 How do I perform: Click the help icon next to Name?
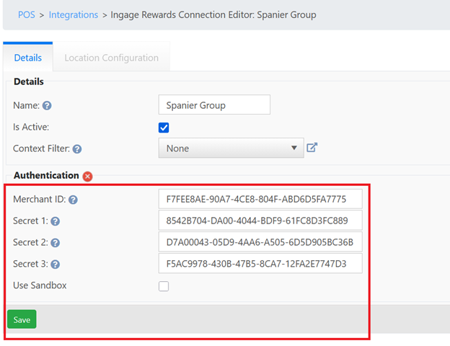click(47, 106)
